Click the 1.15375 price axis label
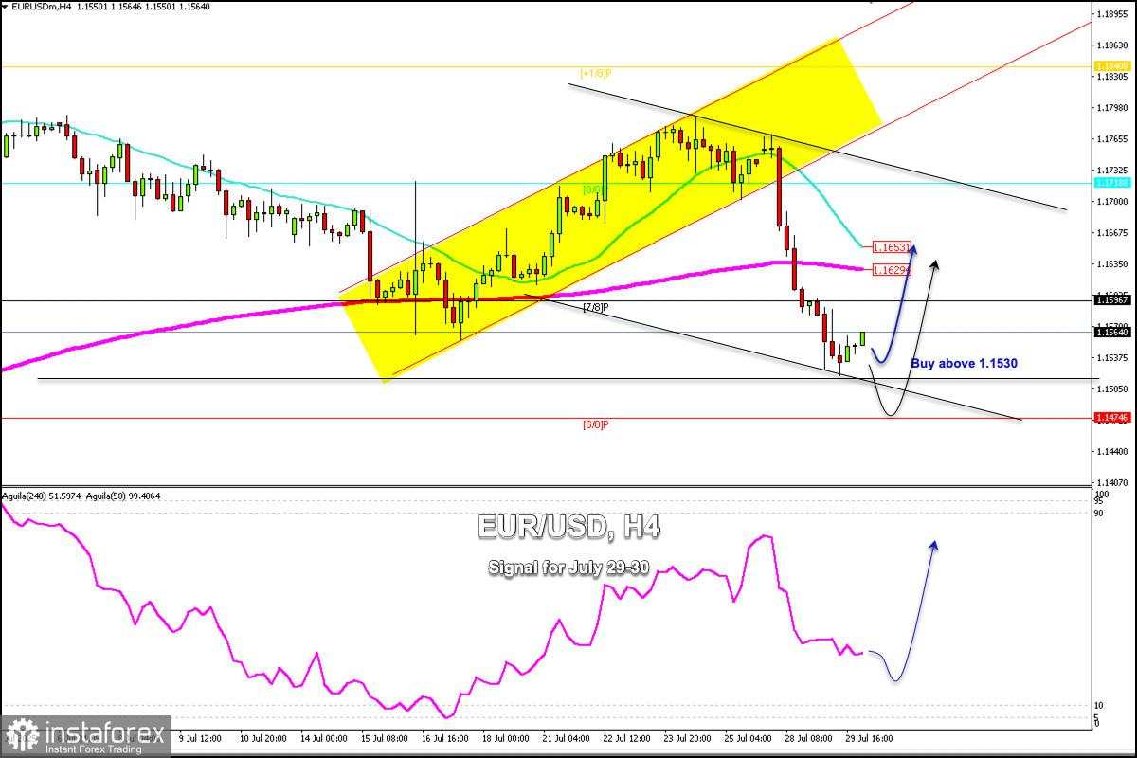The image size is (1137, 758). [1111, 358]
